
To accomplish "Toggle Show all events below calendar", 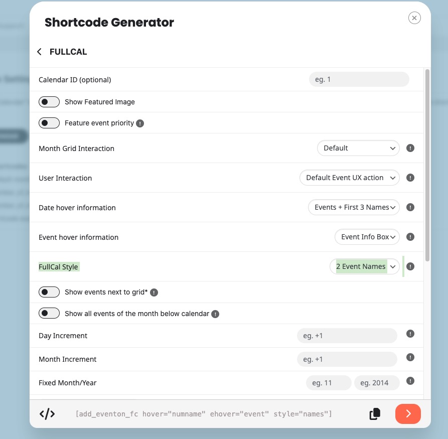I will [x=49, y=314].
